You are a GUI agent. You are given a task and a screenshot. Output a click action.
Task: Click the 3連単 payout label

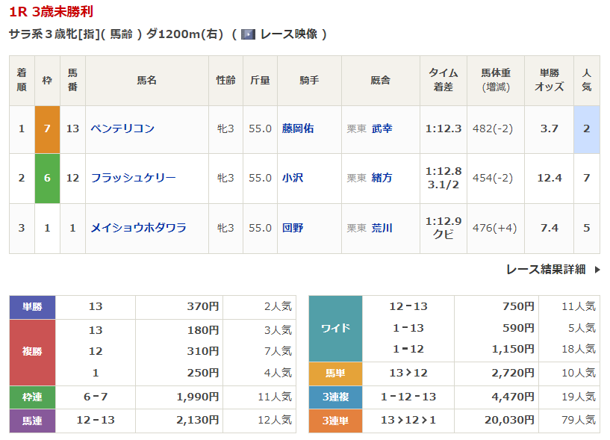point(335,421)
